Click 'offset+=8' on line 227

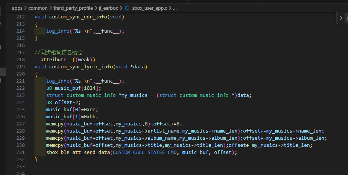166,124
